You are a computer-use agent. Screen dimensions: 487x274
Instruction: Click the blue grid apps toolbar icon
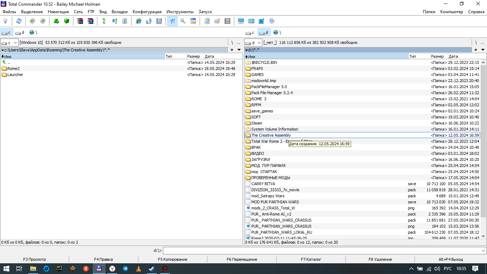pyautogui.click(x=262, y=21)
